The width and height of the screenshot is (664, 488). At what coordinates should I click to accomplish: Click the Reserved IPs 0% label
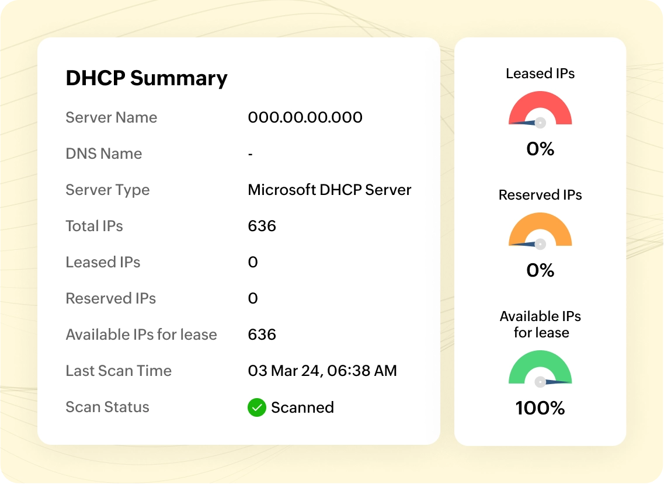[540, 271]
